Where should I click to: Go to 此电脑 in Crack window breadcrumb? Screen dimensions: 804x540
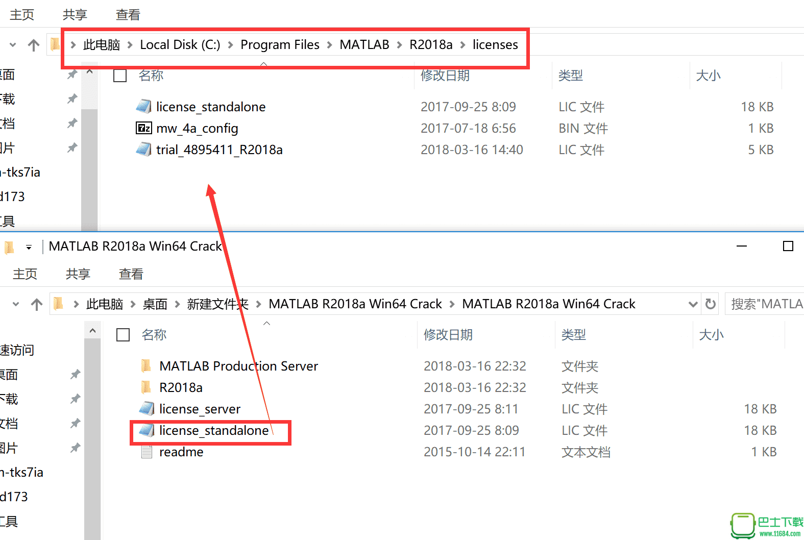tap(105, 304)
